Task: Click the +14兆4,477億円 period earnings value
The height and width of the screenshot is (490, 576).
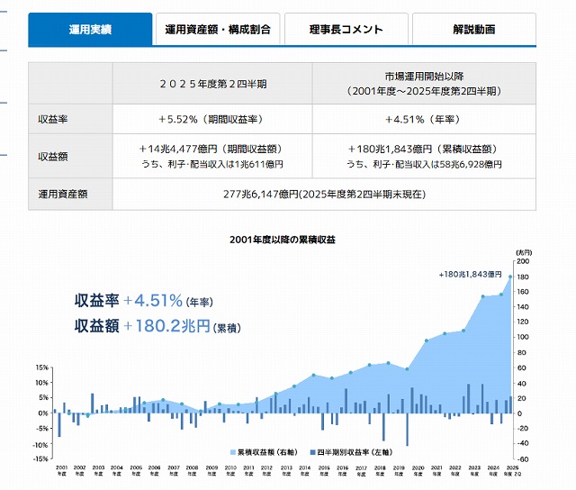Action: [x=212, y=149]
